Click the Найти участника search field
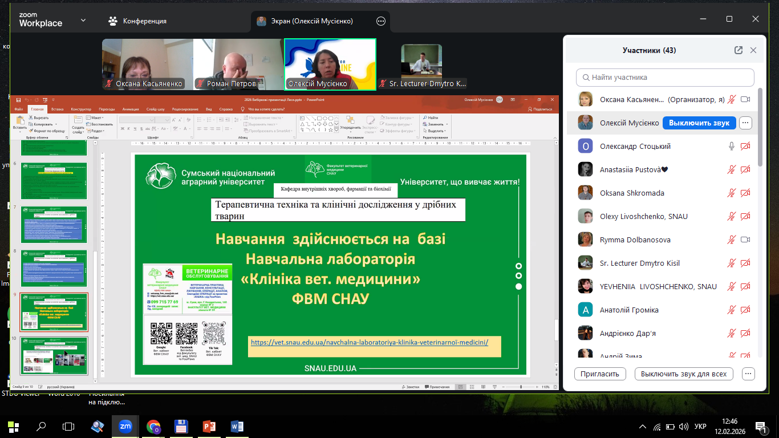 665,77
